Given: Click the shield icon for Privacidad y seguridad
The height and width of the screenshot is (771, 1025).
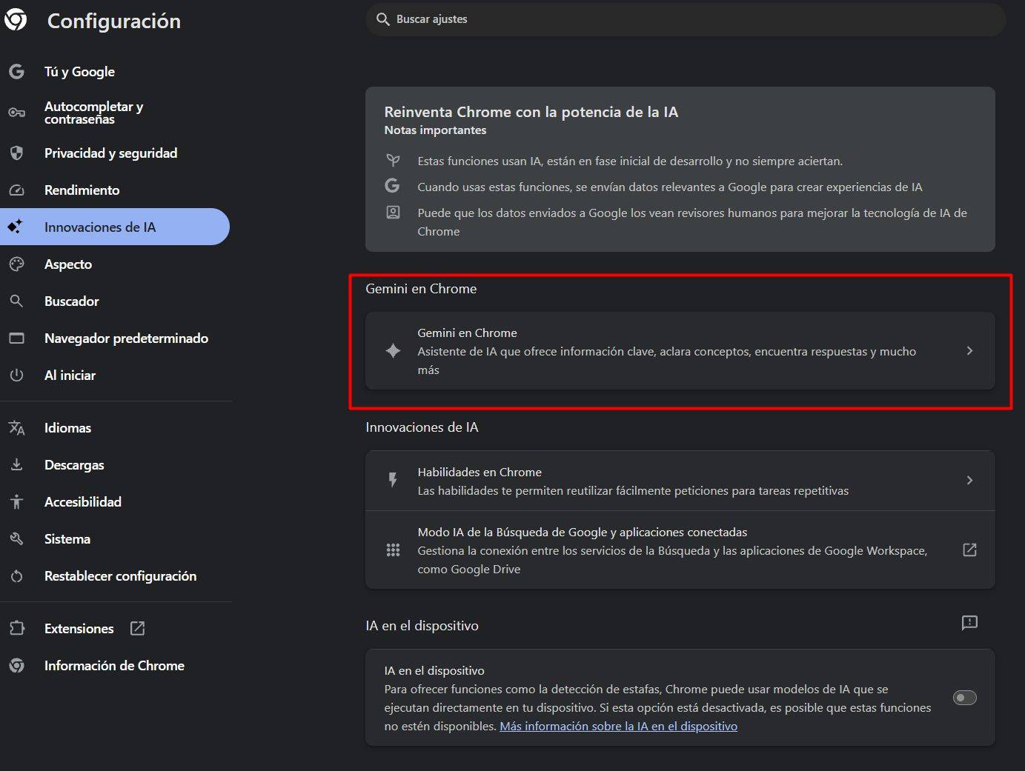Looking at the screenshot, I should [x=16, y=153].
